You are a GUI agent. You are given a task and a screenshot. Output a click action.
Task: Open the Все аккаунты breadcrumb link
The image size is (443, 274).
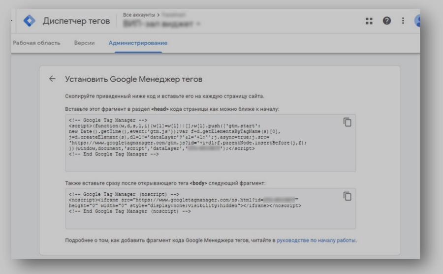[x=139, y=15]
